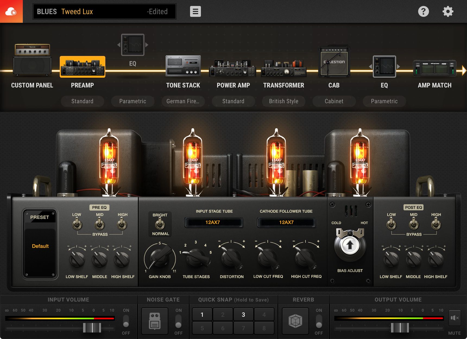Select Quick Snap slot 2
Image resolution: width=467 pixels, height=339 pixels.
coord(223,315)
